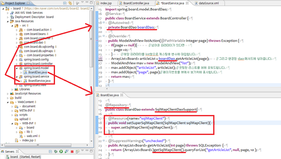
Task: Click the com.board.properties package icon
Action: (x=21, y=55)
